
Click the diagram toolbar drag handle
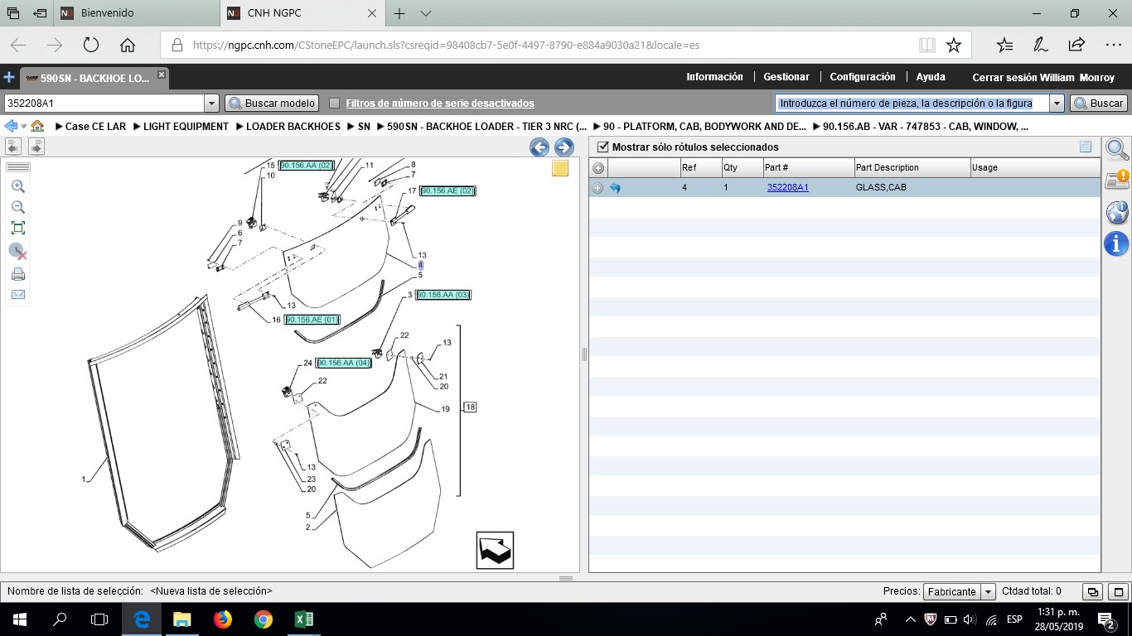pos(17,167)
